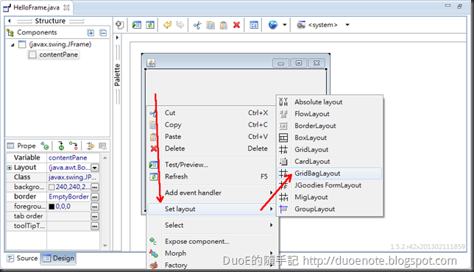Screen dimensions: 474x272
Task: Open the Select submenu
Action: pos(212,225)
